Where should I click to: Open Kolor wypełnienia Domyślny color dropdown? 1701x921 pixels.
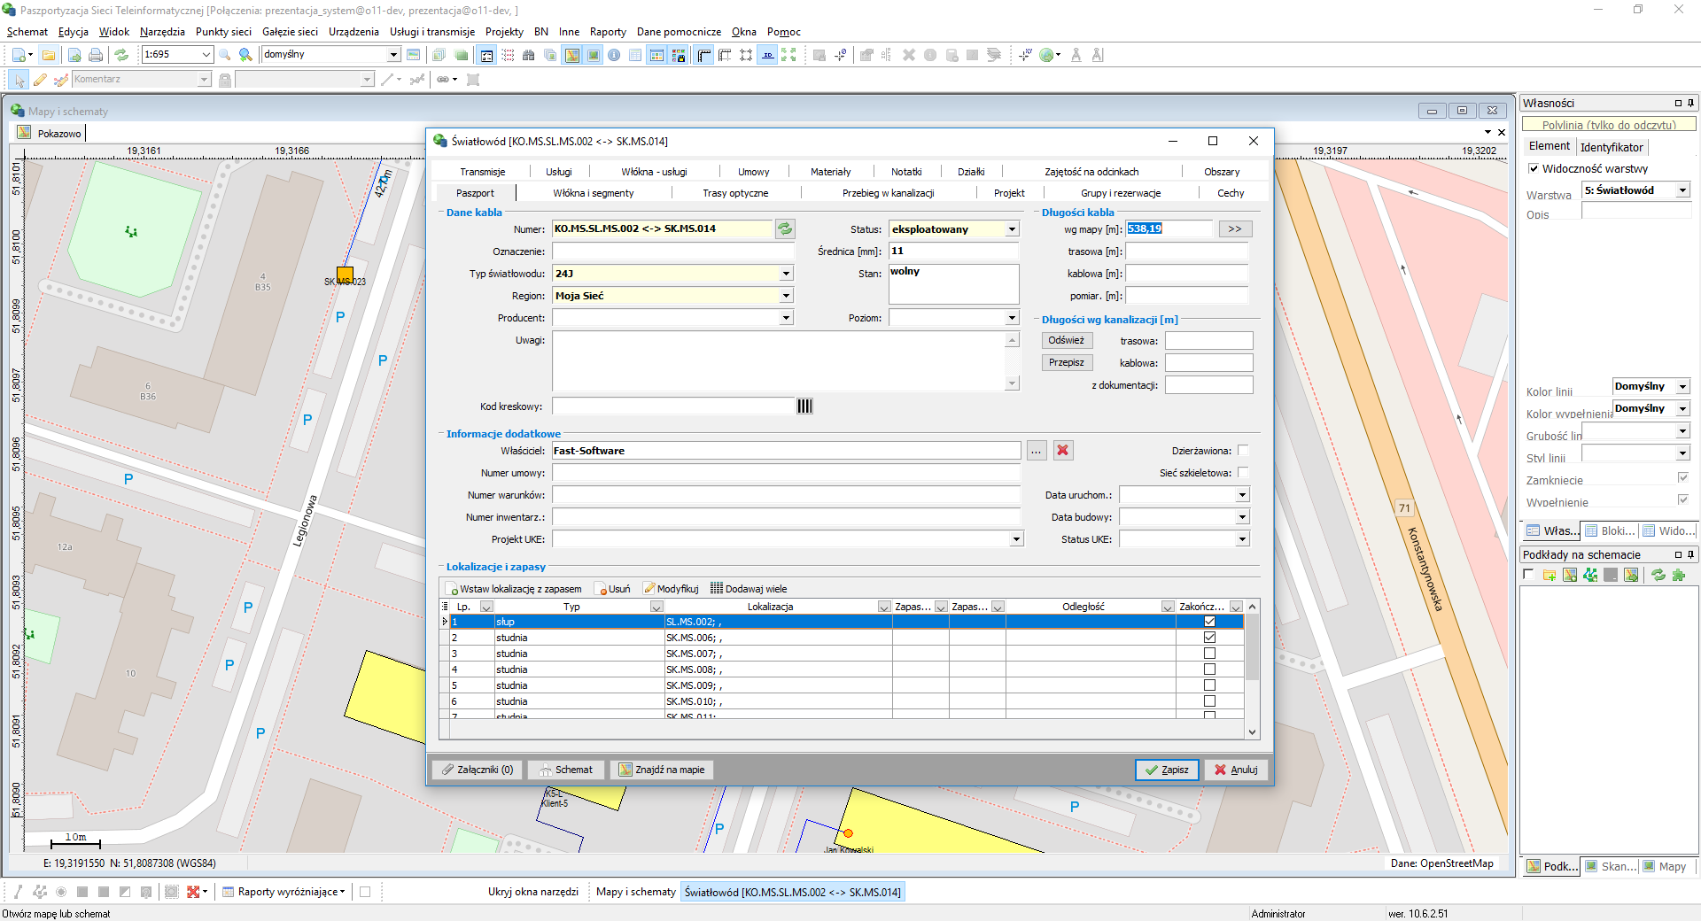[x=1682, y=409]
